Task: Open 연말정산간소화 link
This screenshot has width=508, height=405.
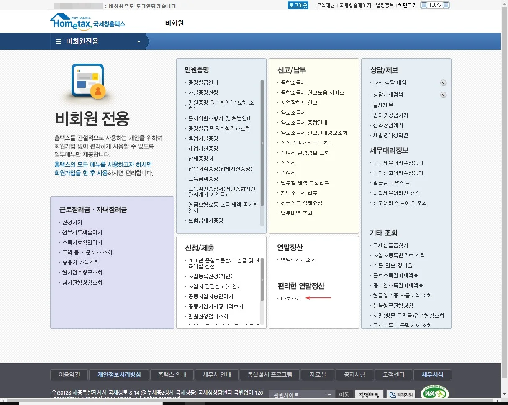Action: (298, 260)
